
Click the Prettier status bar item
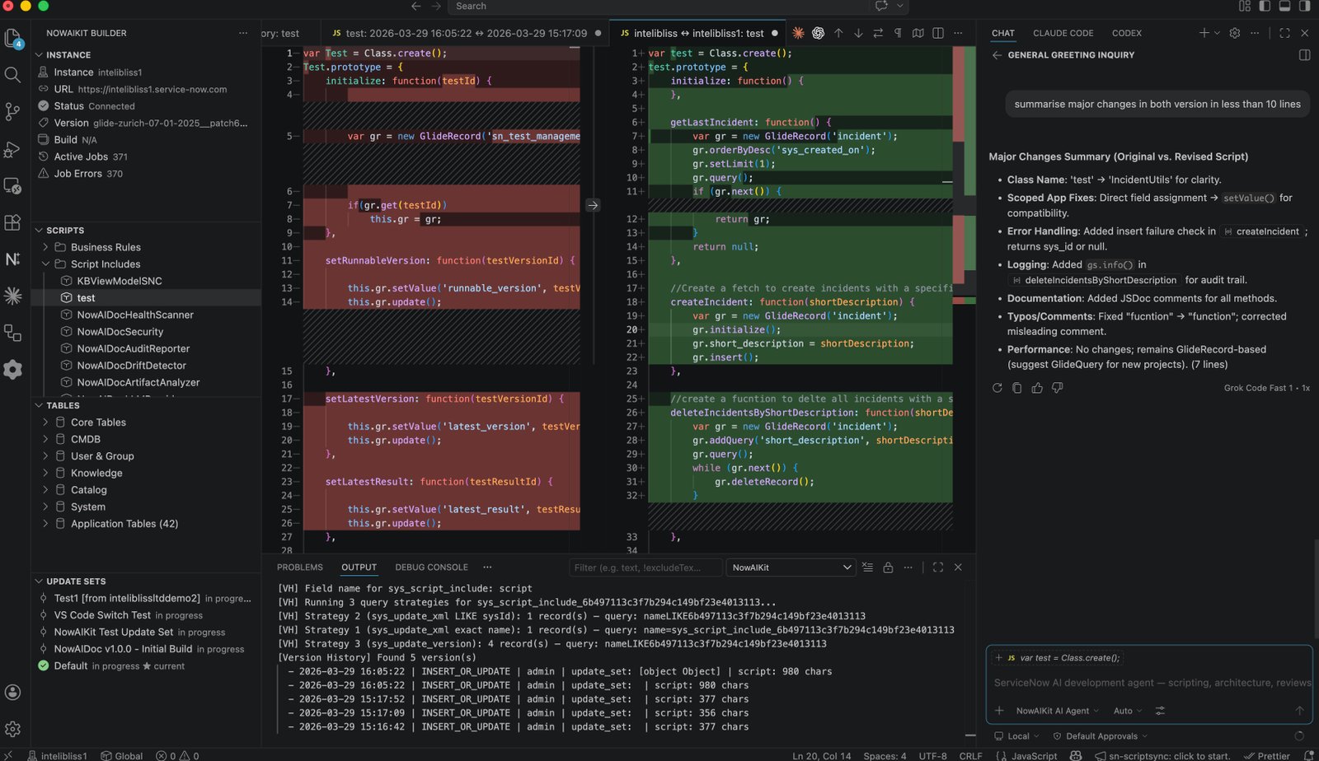1266,755
